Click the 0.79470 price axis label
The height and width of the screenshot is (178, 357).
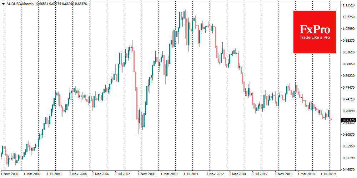coord(348,88)
